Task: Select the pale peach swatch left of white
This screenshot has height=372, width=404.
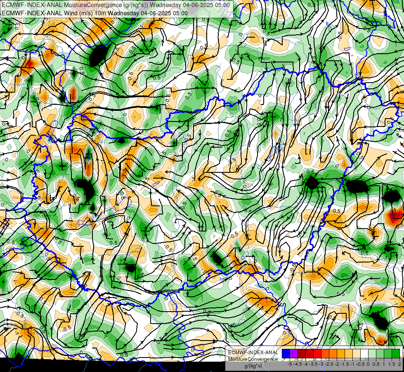Action: 357,353
